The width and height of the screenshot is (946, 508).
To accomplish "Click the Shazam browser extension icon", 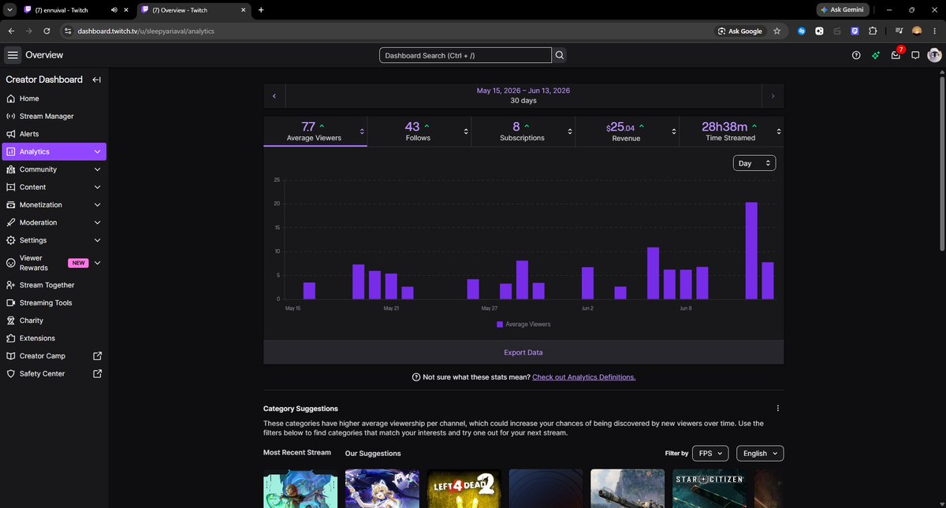I will (x=802, y=31).
